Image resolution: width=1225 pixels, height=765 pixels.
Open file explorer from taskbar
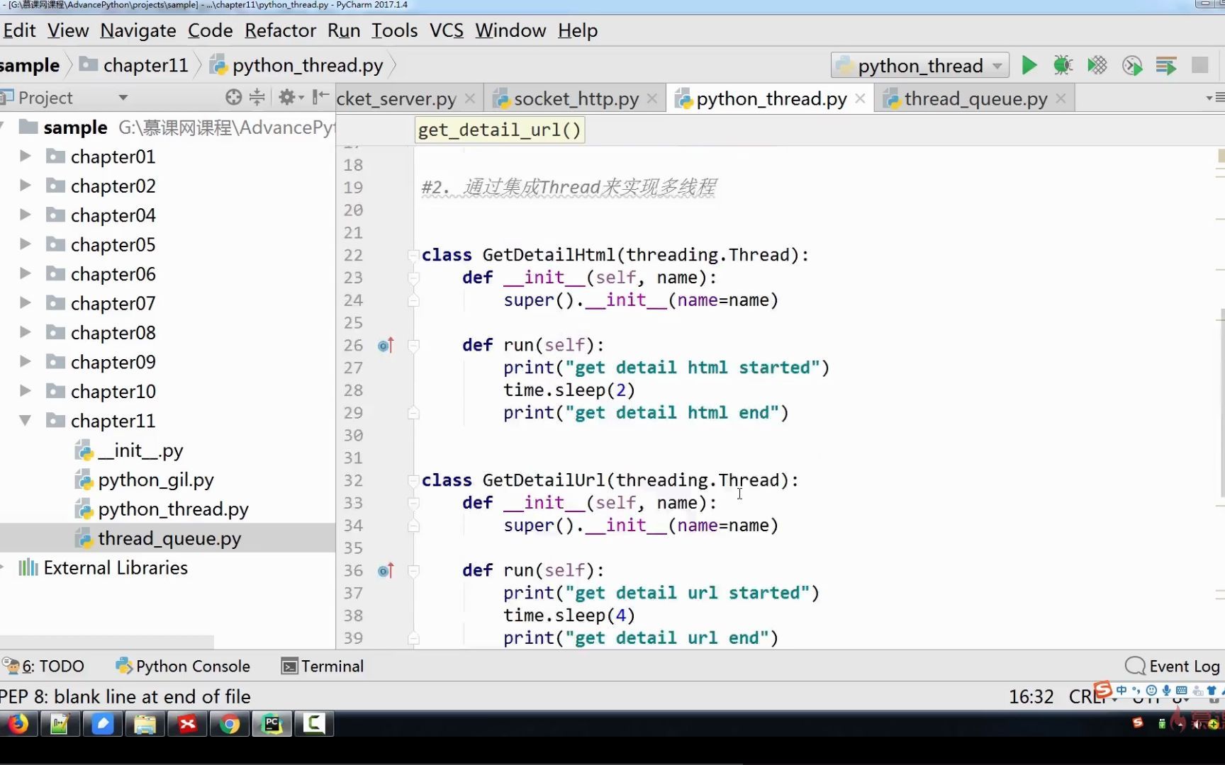point(145,724)
